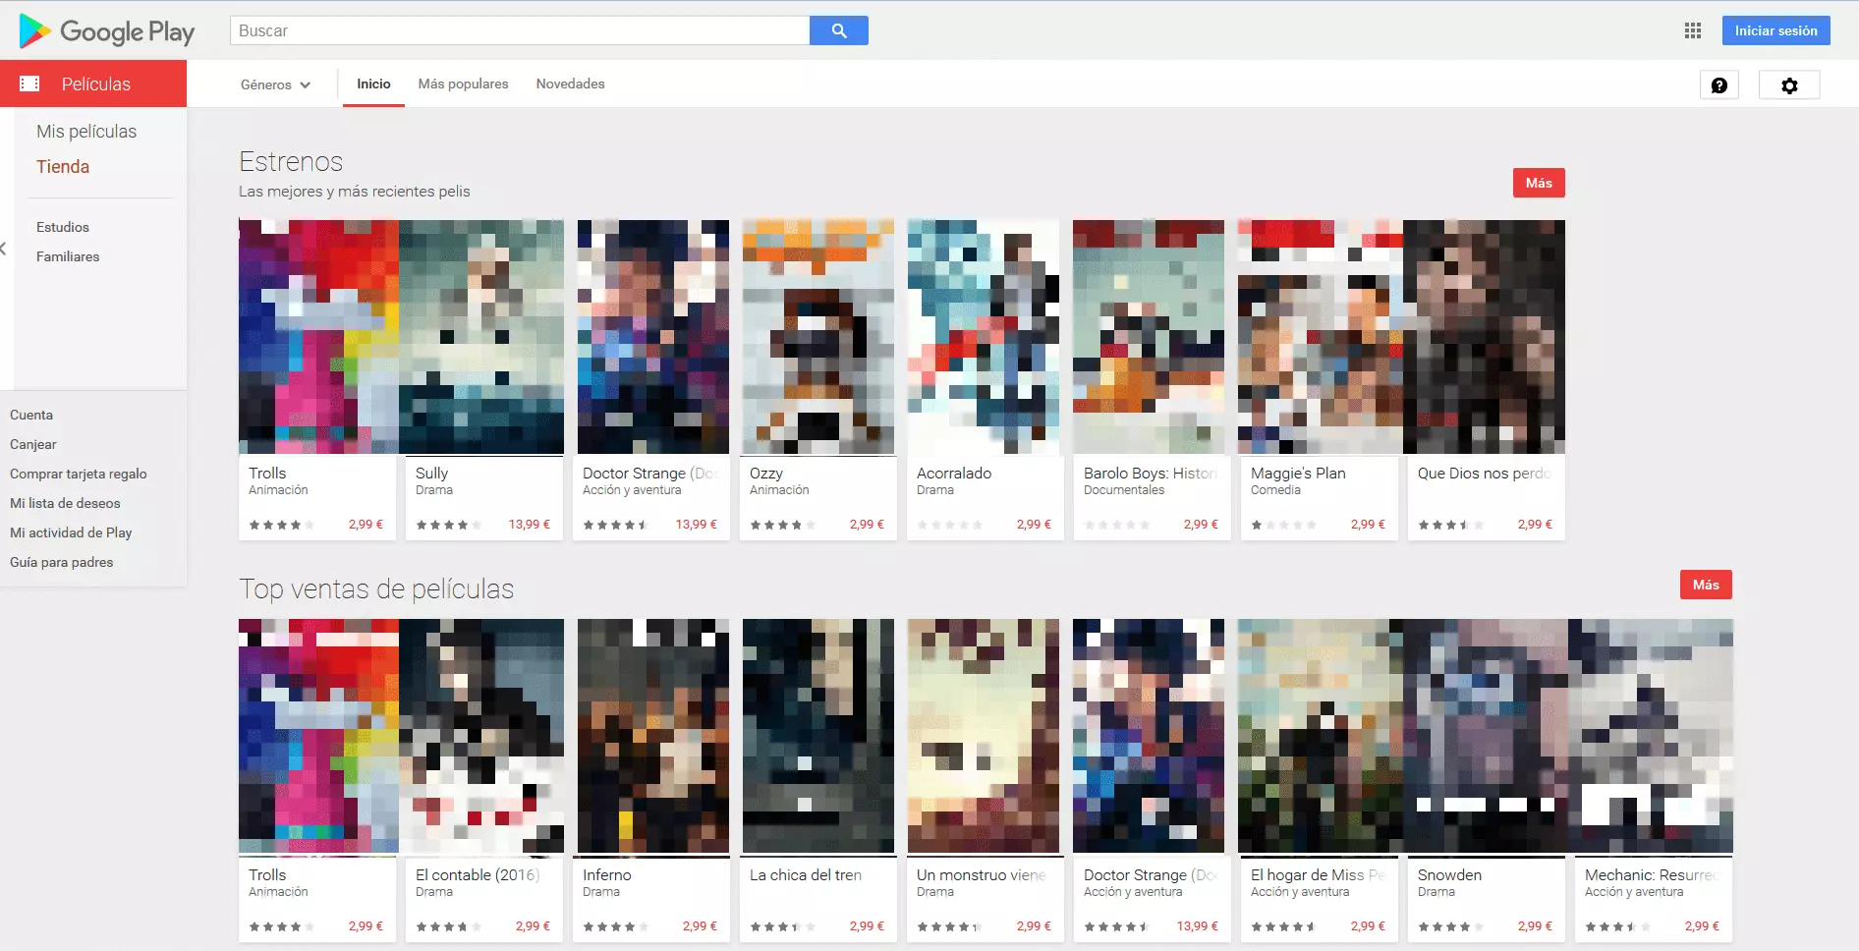
Task: Select Tienda in the sidebar
Action: click(63, 166)
